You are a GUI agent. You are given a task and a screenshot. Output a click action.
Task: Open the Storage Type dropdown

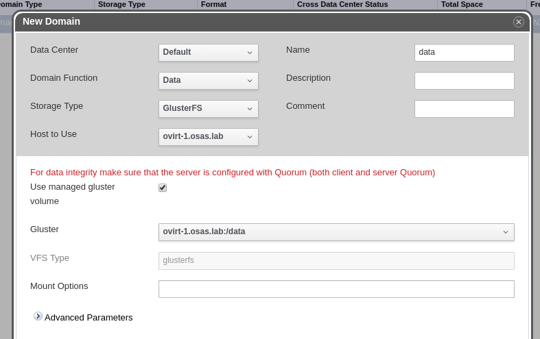tap(208, 109)
